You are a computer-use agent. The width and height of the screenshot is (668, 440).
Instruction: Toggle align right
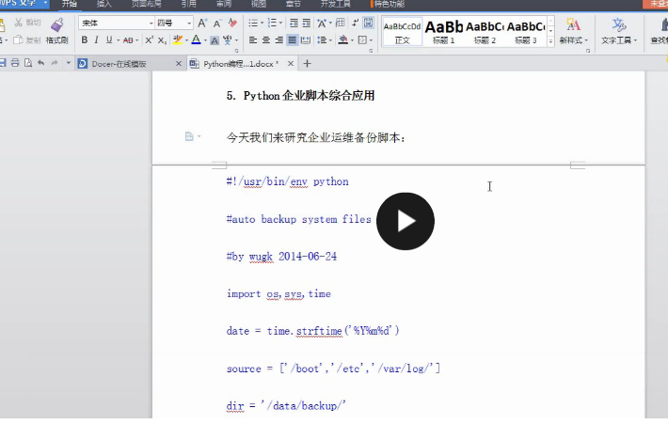[279, 40]
